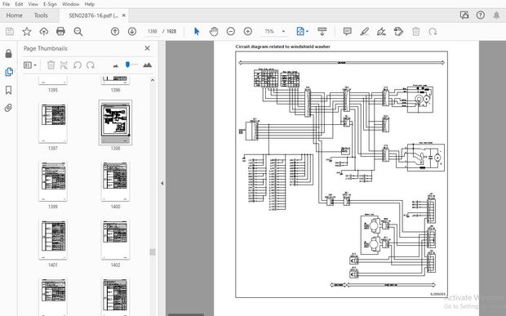Image resolution: width=506 pixels, height=316 pixels.
Task: Enlarge thumbnail size large mountain icon
Action: [147, 65]
